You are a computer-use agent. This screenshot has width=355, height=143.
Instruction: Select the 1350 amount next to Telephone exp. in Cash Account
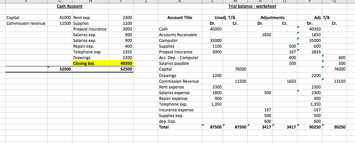[x=121, y=52]
